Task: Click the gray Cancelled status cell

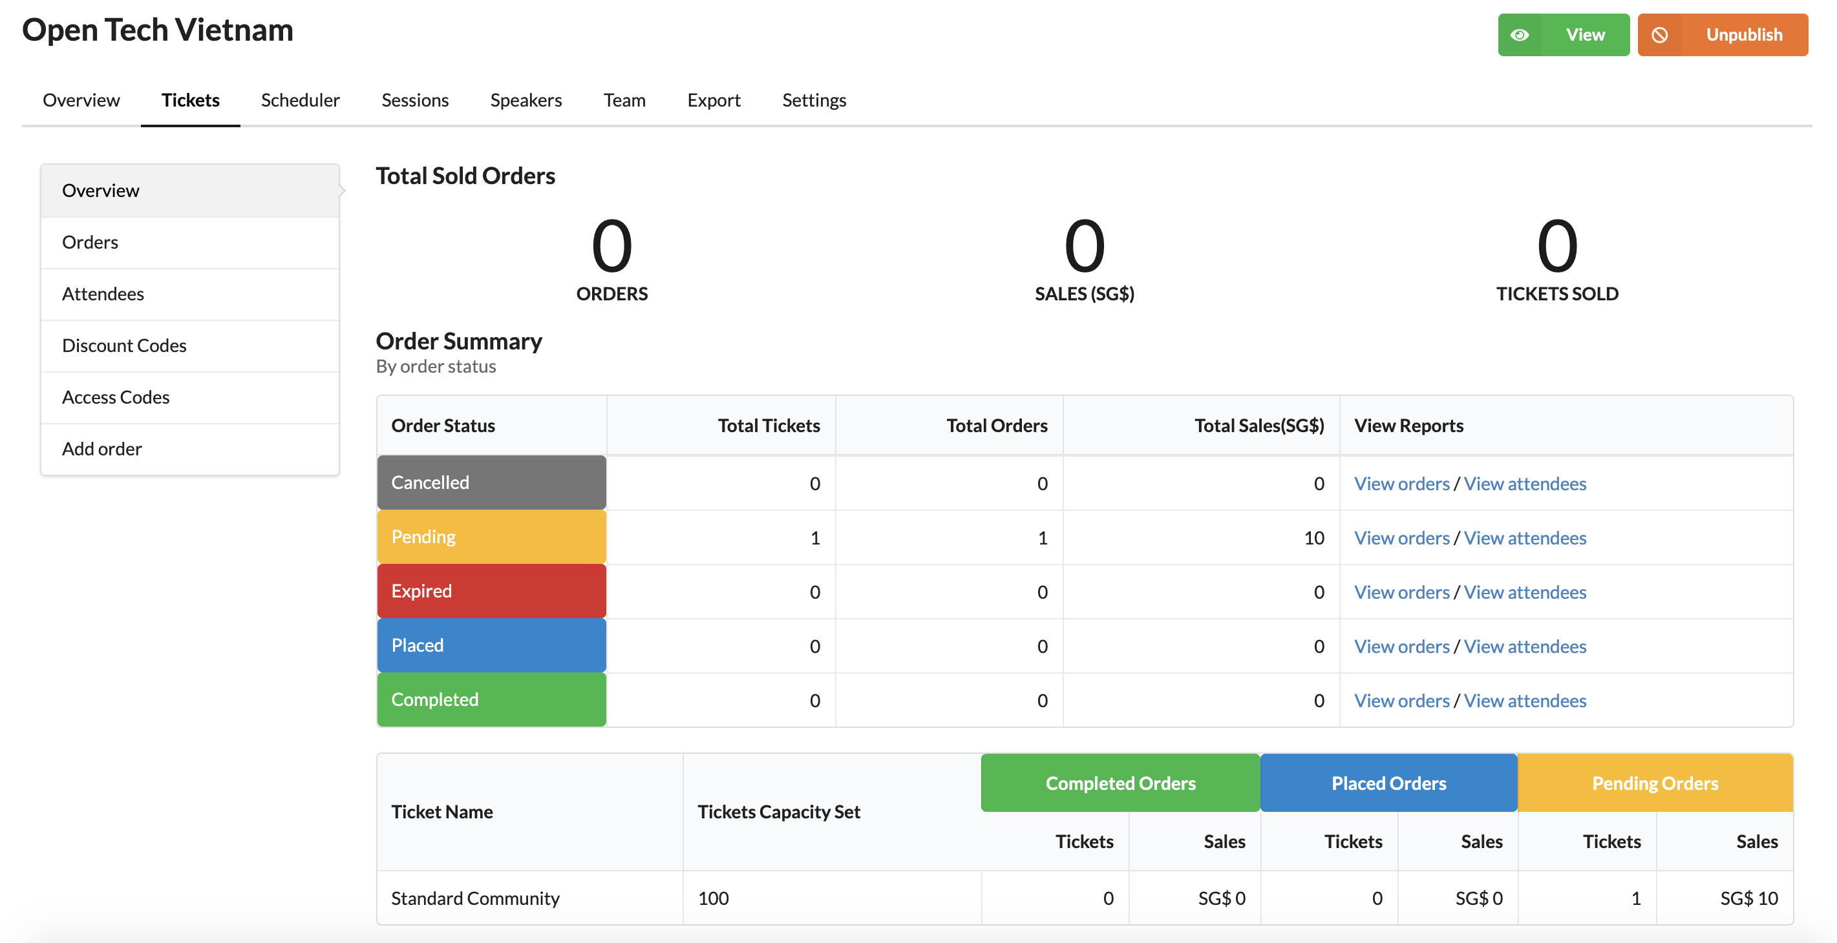Action: point(491,482)
